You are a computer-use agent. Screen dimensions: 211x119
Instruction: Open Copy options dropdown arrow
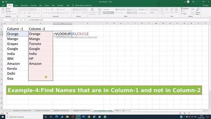[x=12, y=11]
